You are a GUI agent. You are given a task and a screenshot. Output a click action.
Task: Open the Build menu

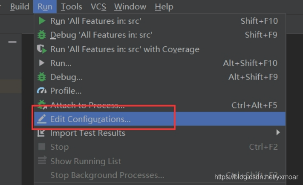click(20, 6)
